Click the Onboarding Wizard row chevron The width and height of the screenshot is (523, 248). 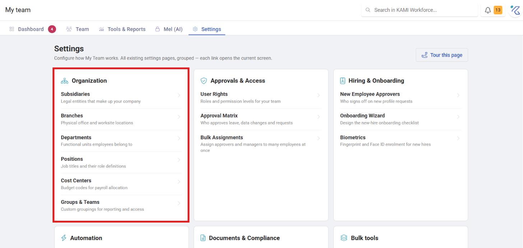(458, 117)
